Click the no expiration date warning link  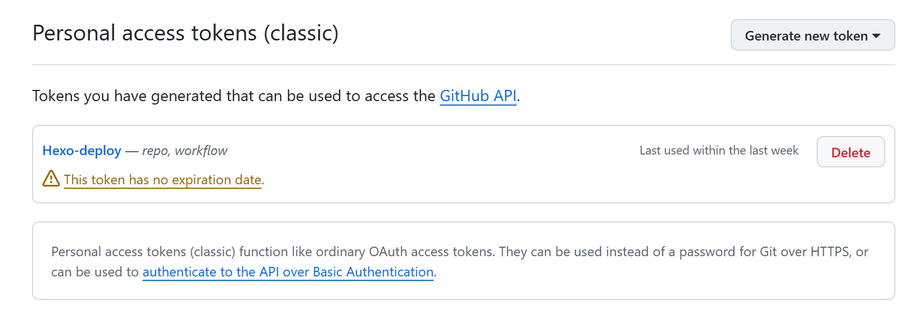click(163, 180)
